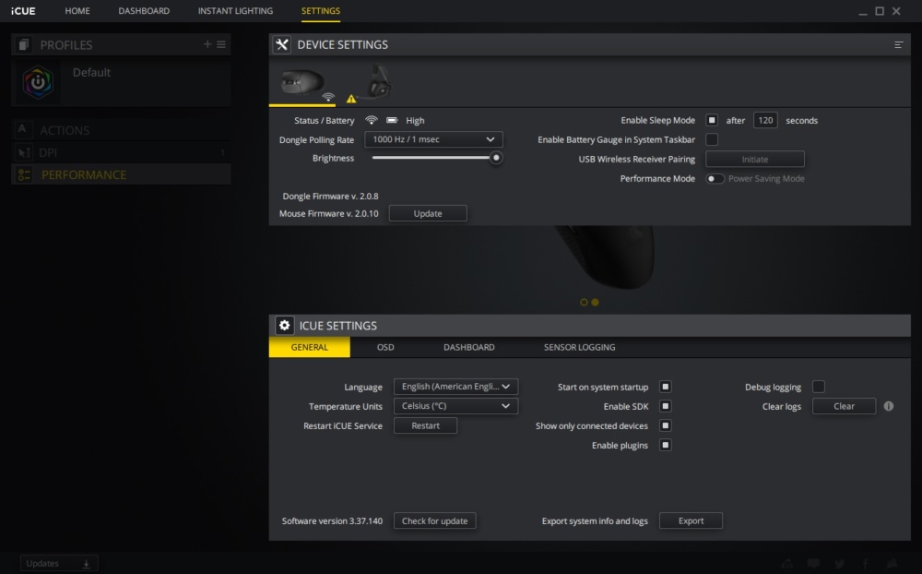This screenshot has width=922, height=574.
Task: Switch to the OSD settings tab
Action: pyautogui.click(x=385, y=347)
